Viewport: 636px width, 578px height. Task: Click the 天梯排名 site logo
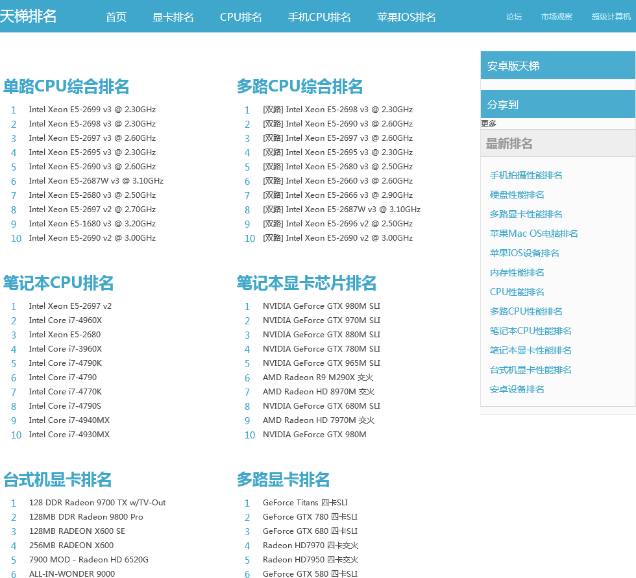28,16
